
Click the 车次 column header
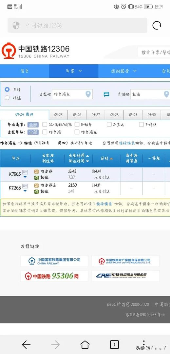click(x=15, y=159)
